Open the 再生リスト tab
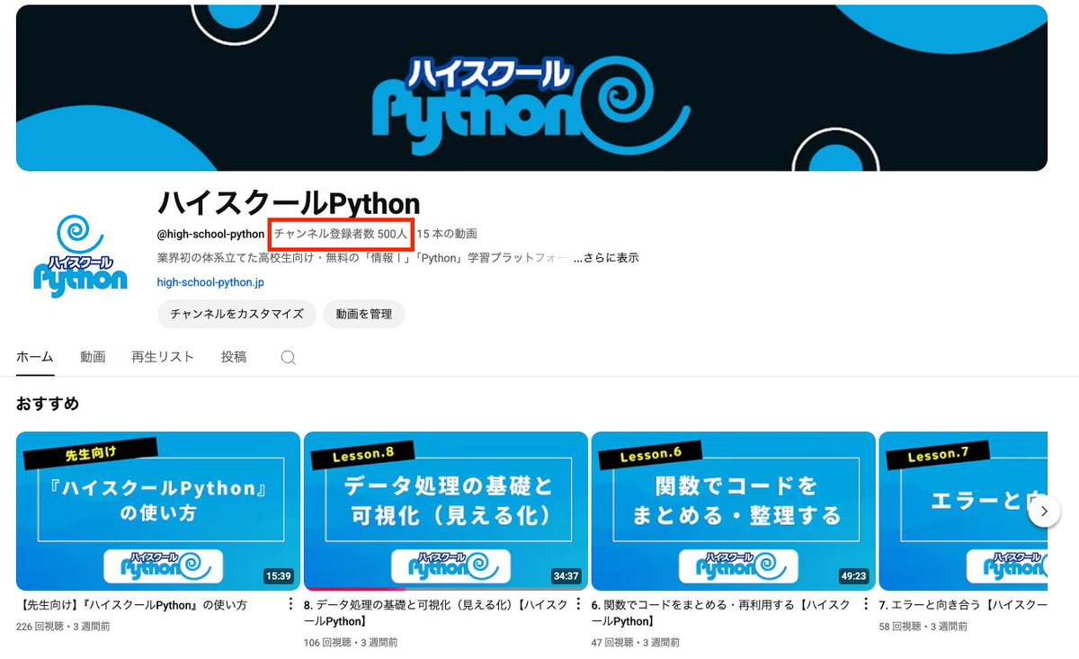This screenshot has height=659, width=1079. click(x=163, y=357)
